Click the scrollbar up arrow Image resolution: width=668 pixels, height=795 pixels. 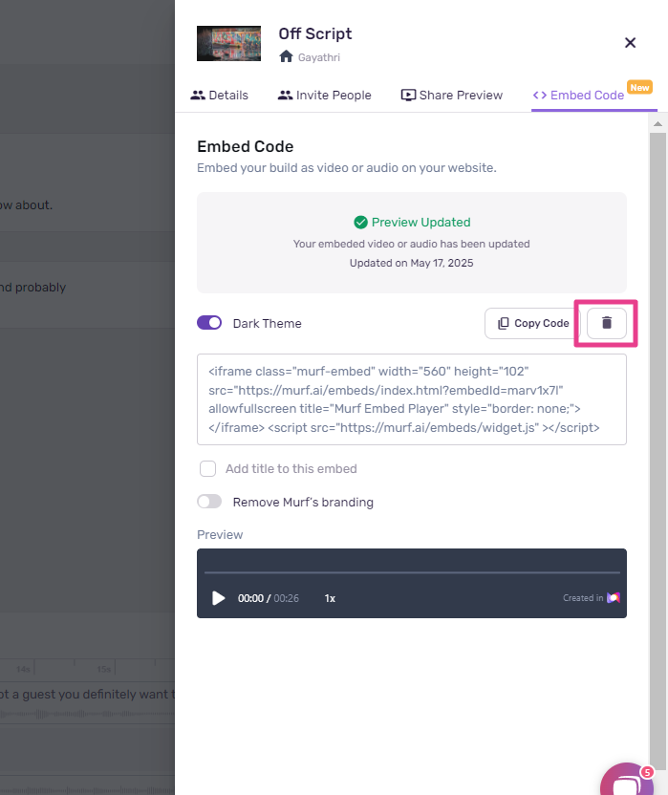657,123
